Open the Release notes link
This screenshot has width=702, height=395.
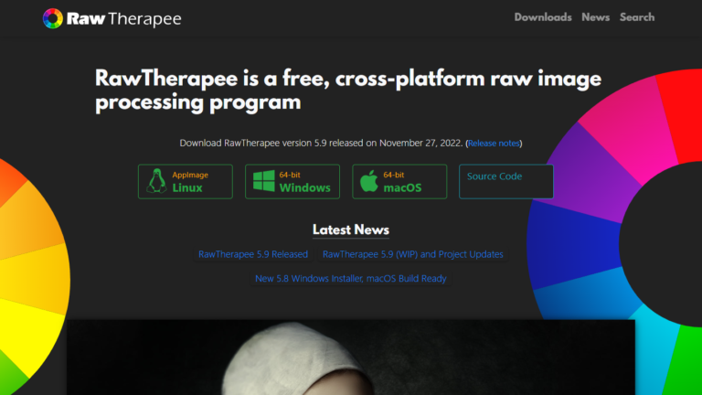coord(494,144)
